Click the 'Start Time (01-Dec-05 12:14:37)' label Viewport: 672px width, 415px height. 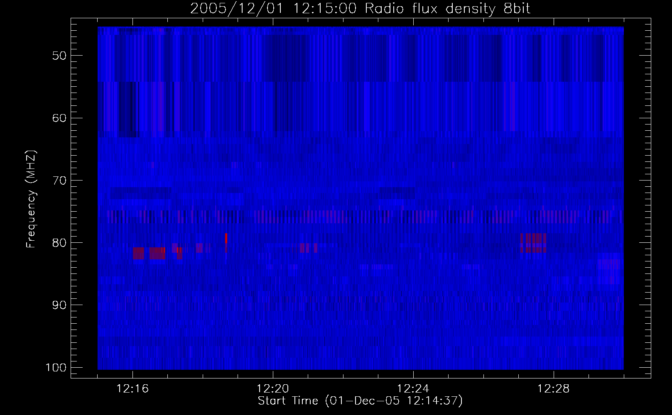pyautogui.click(x=360, y=401)
